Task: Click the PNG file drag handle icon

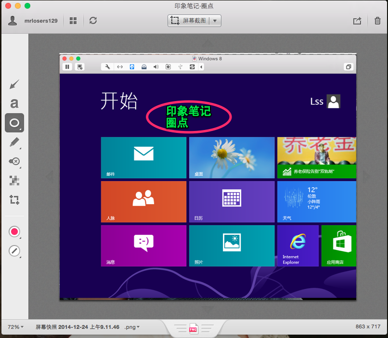Action: point(193,329)
